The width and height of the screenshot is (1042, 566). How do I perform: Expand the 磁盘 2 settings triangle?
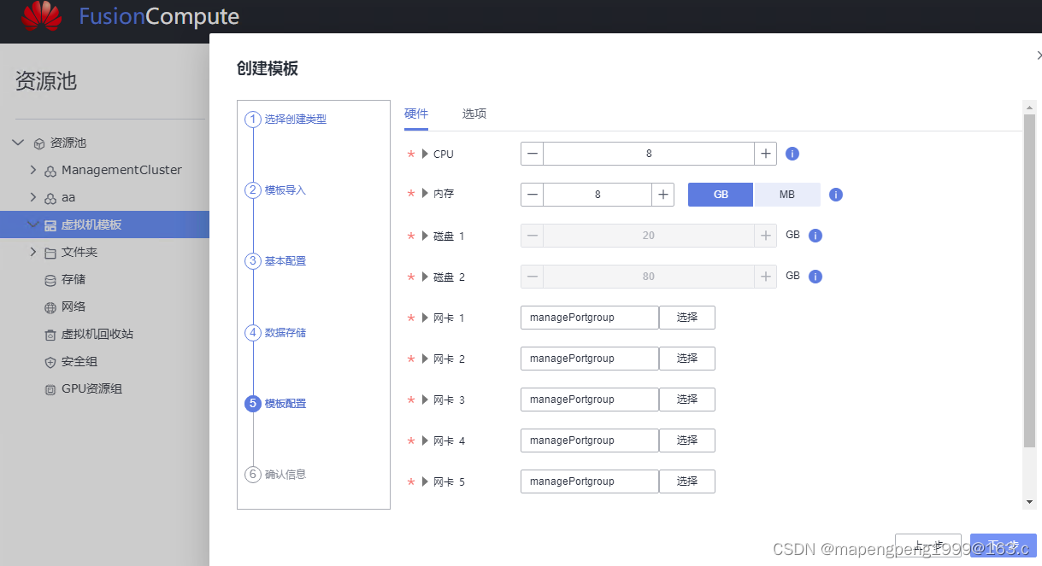coord(425,277)
